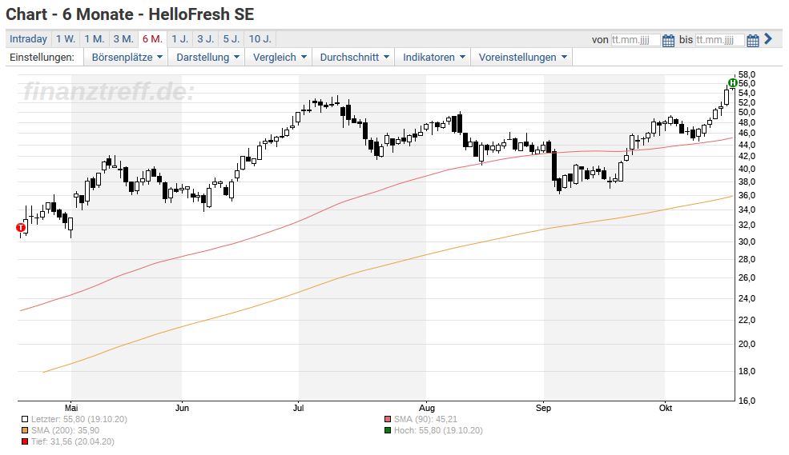Select the 10 J. time range tab
Screen dimensions: 789x455
[260, 39]
